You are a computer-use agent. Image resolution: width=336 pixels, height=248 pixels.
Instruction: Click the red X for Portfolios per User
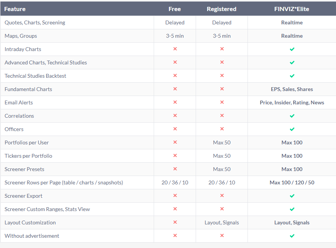[175, 142]
